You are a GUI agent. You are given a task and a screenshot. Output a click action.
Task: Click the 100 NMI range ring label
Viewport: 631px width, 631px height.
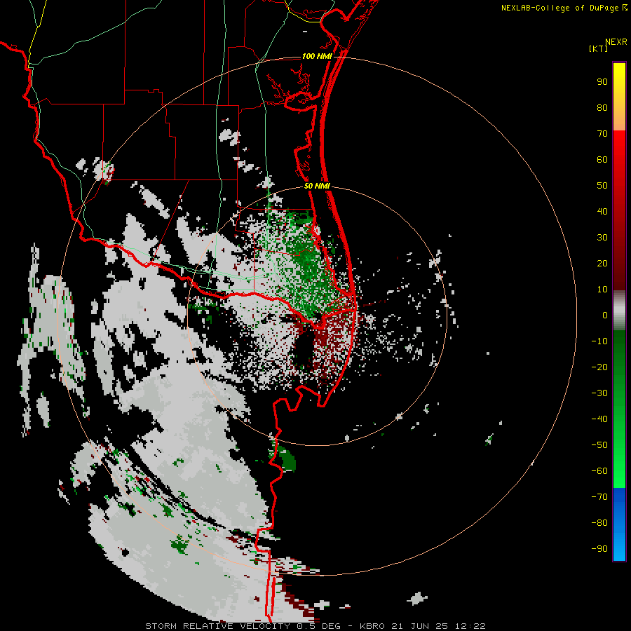(317, 56)
